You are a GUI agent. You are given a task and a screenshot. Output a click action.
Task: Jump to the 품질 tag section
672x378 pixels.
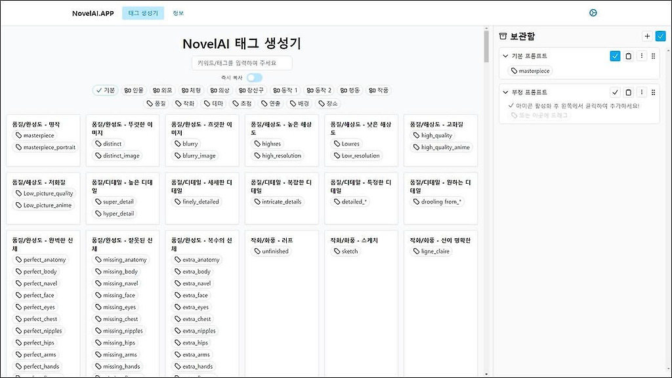click(156, 103)
